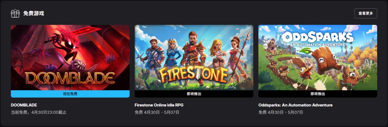Click the 免费游戏 section heading
Image resolution: width=388 pixels, height=127 pixels.
pos(33,14)
